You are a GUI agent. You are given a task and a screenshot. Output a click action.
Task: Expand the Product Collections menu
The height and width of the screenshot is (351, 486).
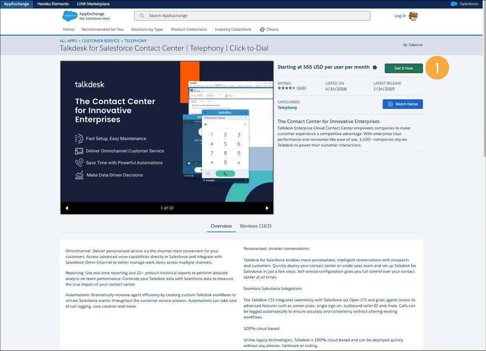(x=189, y=29)
